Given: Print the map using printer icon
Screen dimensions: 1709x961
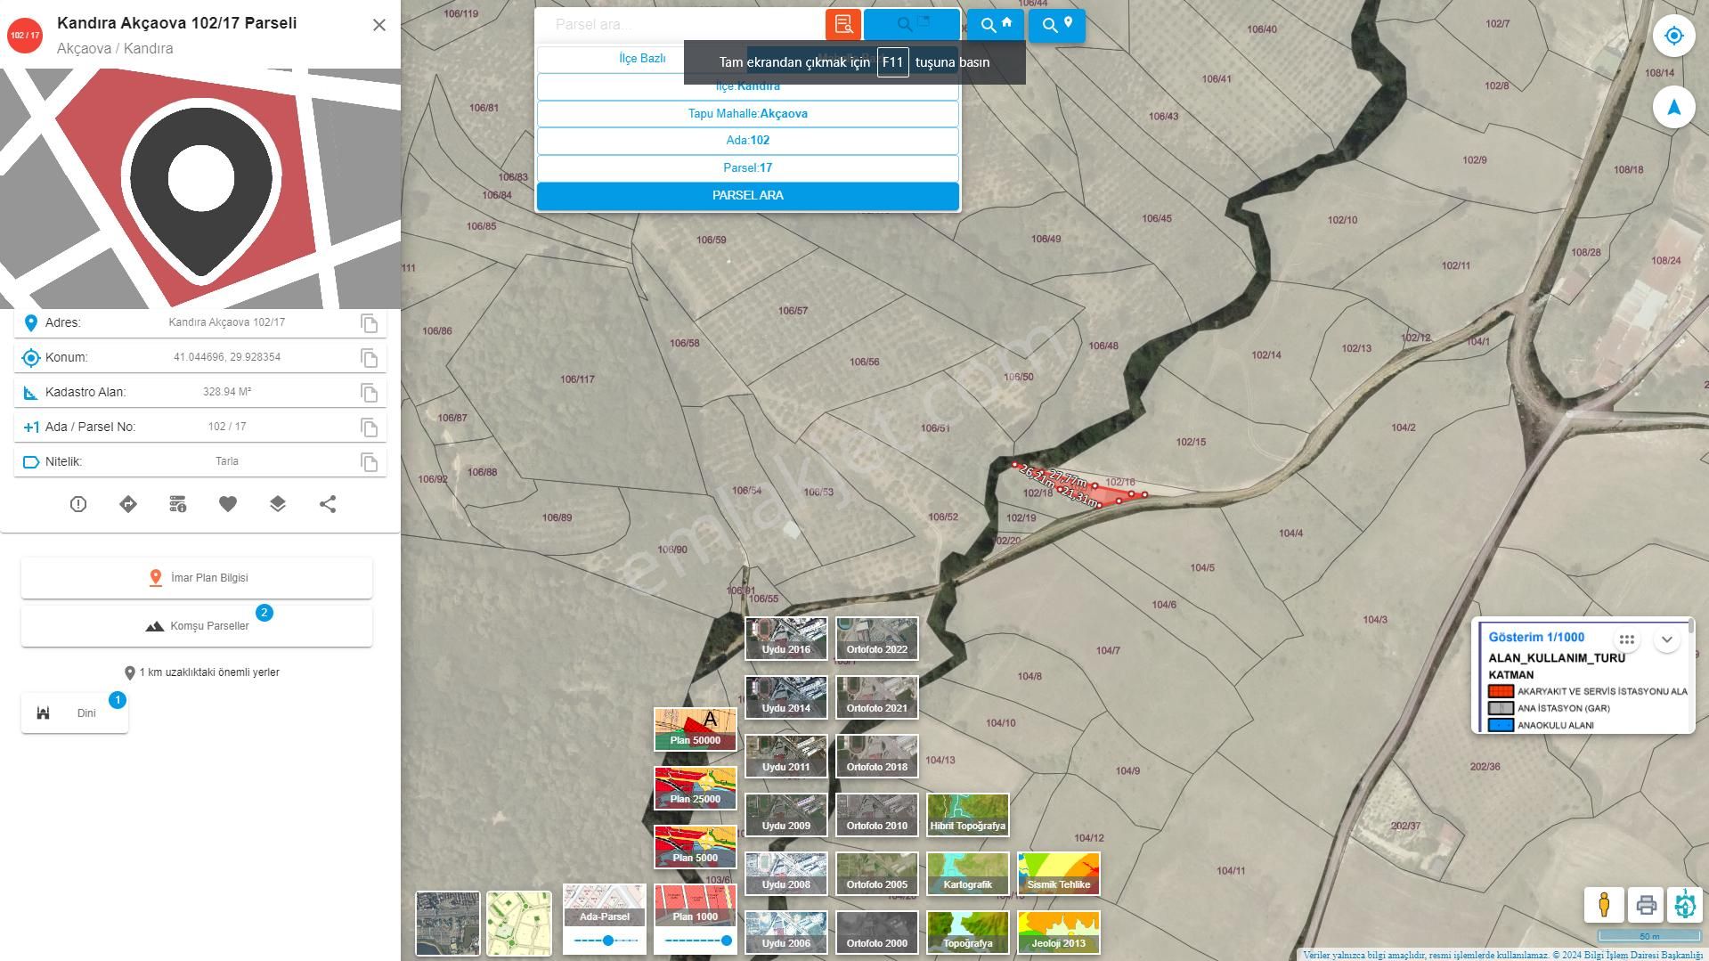Looking at the screenshot, I should pos(1647,905).
